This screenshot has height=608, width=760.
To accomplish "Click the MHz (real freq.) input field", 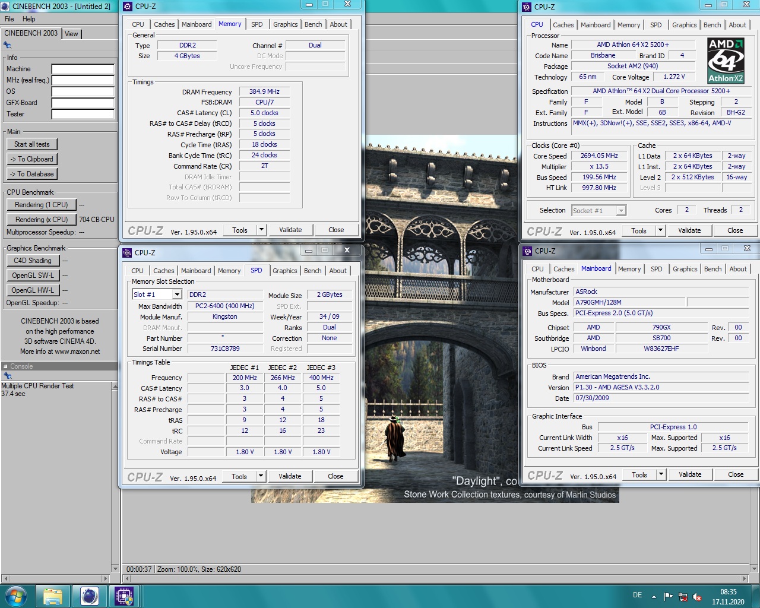I will point(83,80).
